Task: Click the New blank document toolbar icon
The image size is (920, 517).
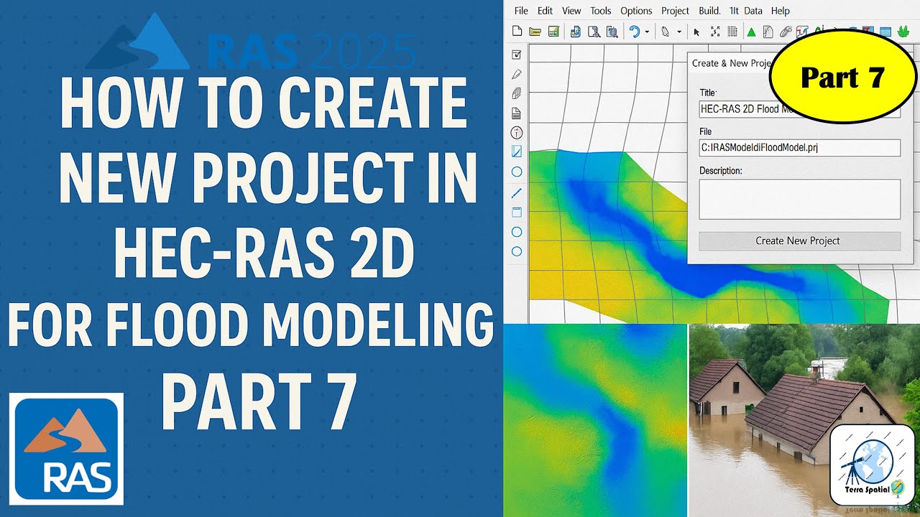Action: click(x=516, y=32)
